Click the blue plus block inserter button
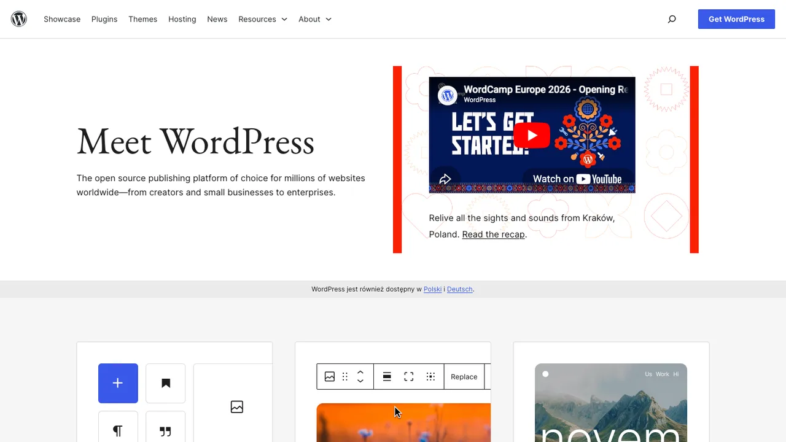 tap(118, 383)
